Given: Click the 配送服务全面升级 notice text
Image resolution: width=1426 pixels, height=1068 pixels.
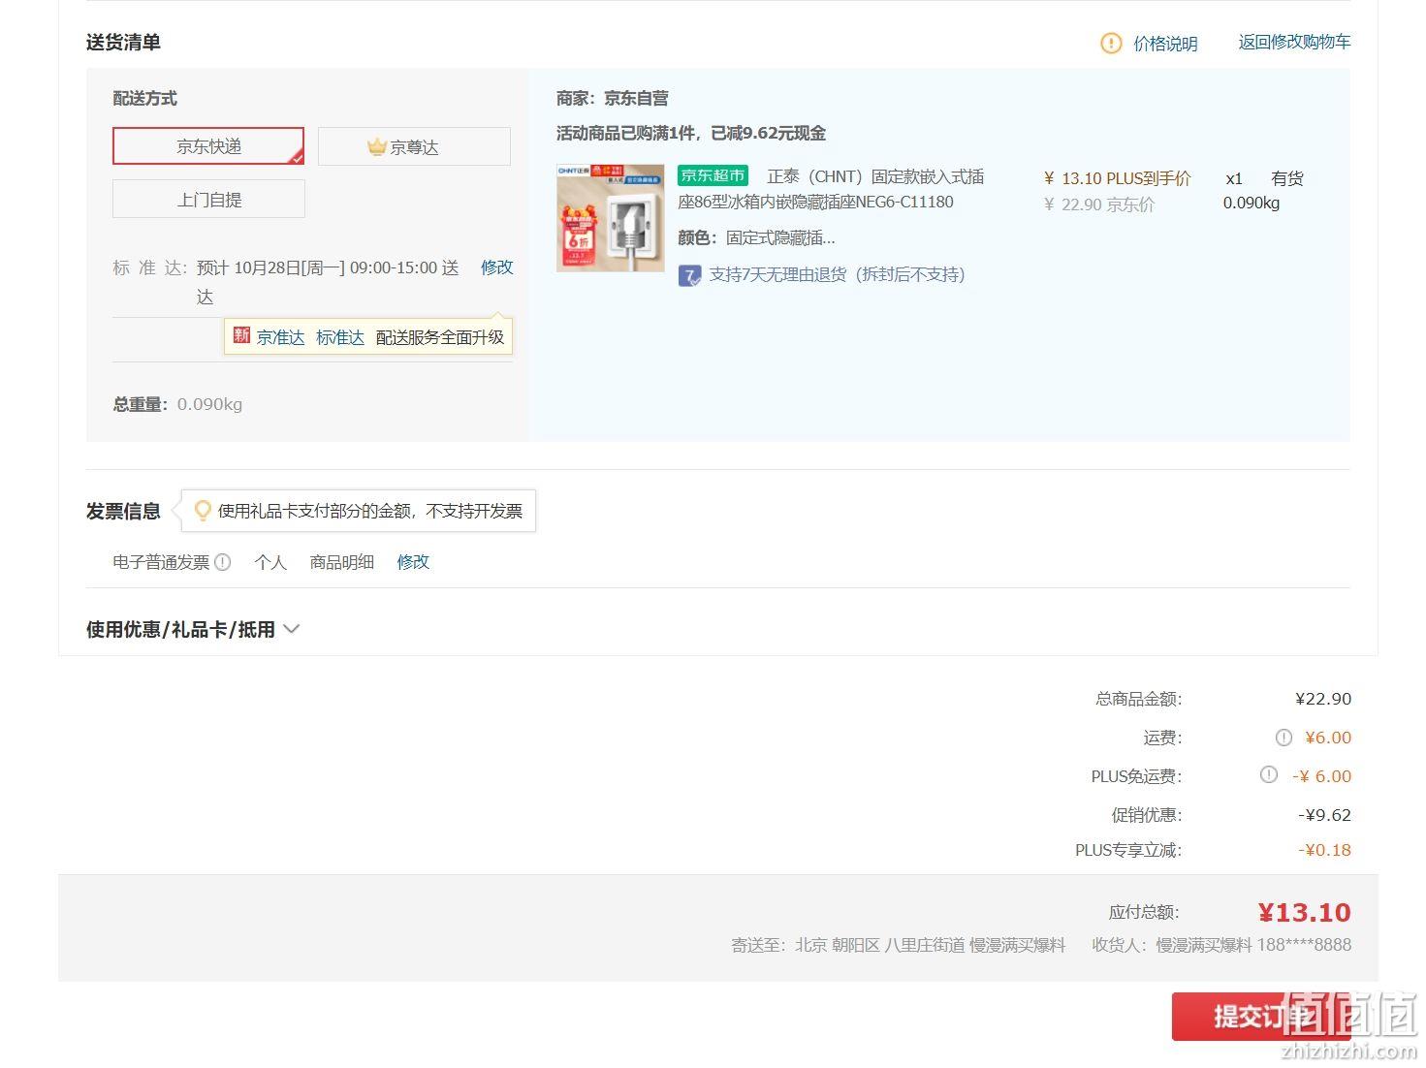Looking at the screenshot, I should pos(440,337).
